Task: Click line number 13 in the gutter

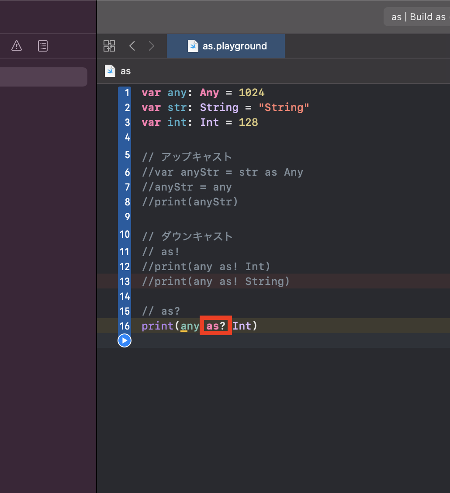Action: (125, 281)
